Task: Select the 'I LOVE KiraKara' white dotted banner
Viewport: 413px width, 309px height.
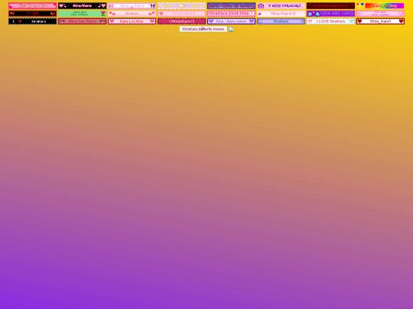Action: [x=331, y=21]
